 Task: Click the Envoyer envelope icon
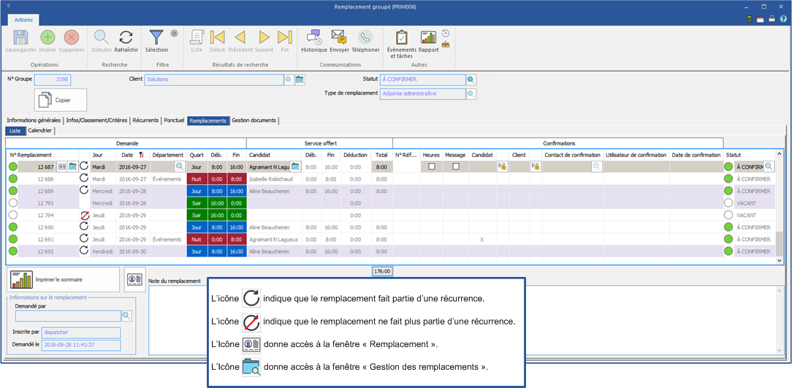coord(339,37)
